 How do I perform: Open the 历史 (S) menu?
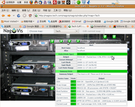tap(36, 10)
